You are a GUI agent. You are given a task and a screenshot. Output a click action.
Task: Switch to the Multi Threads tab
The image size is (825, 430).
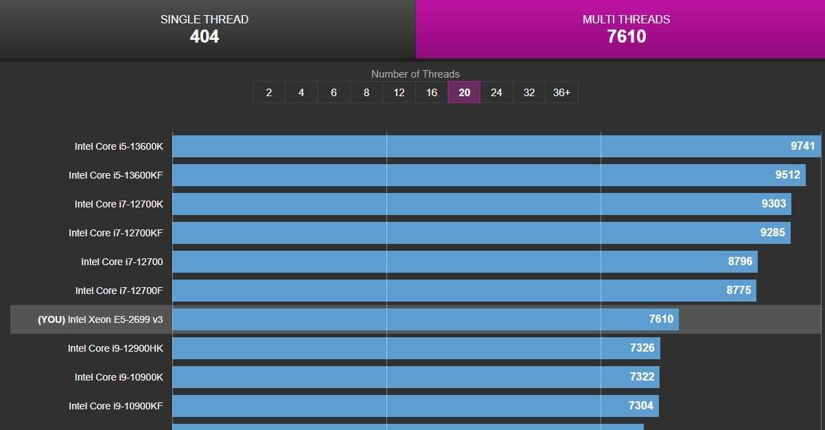(x=620, y=29)
